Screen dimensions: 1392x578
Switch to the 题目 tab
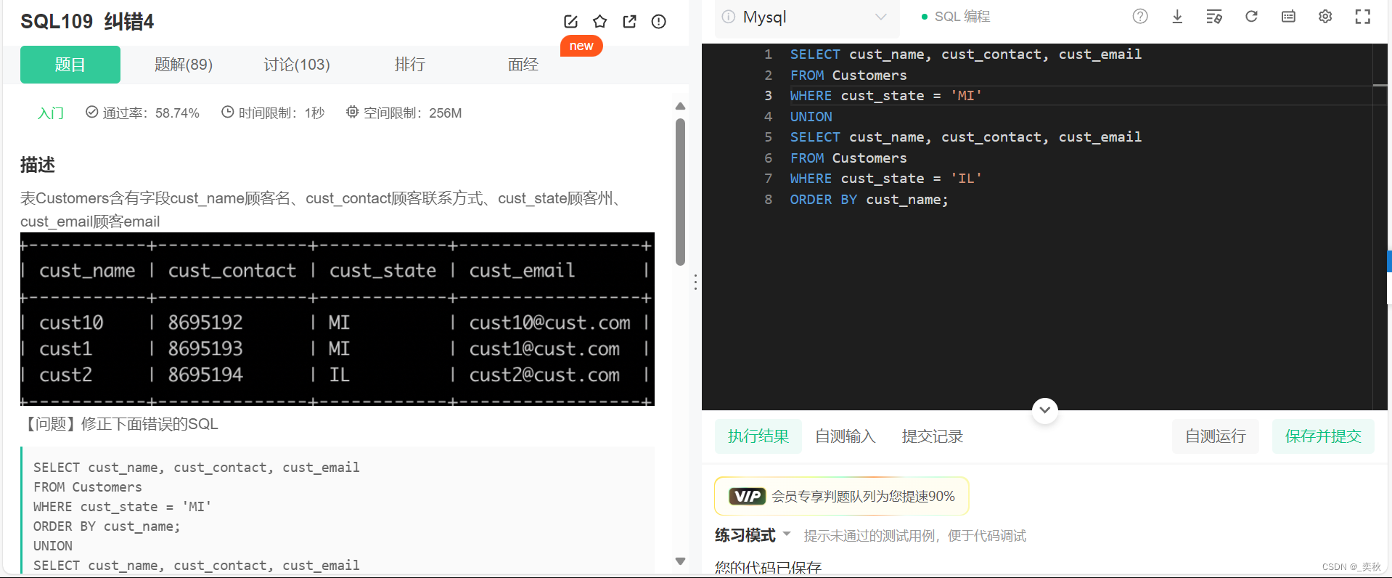70,65
